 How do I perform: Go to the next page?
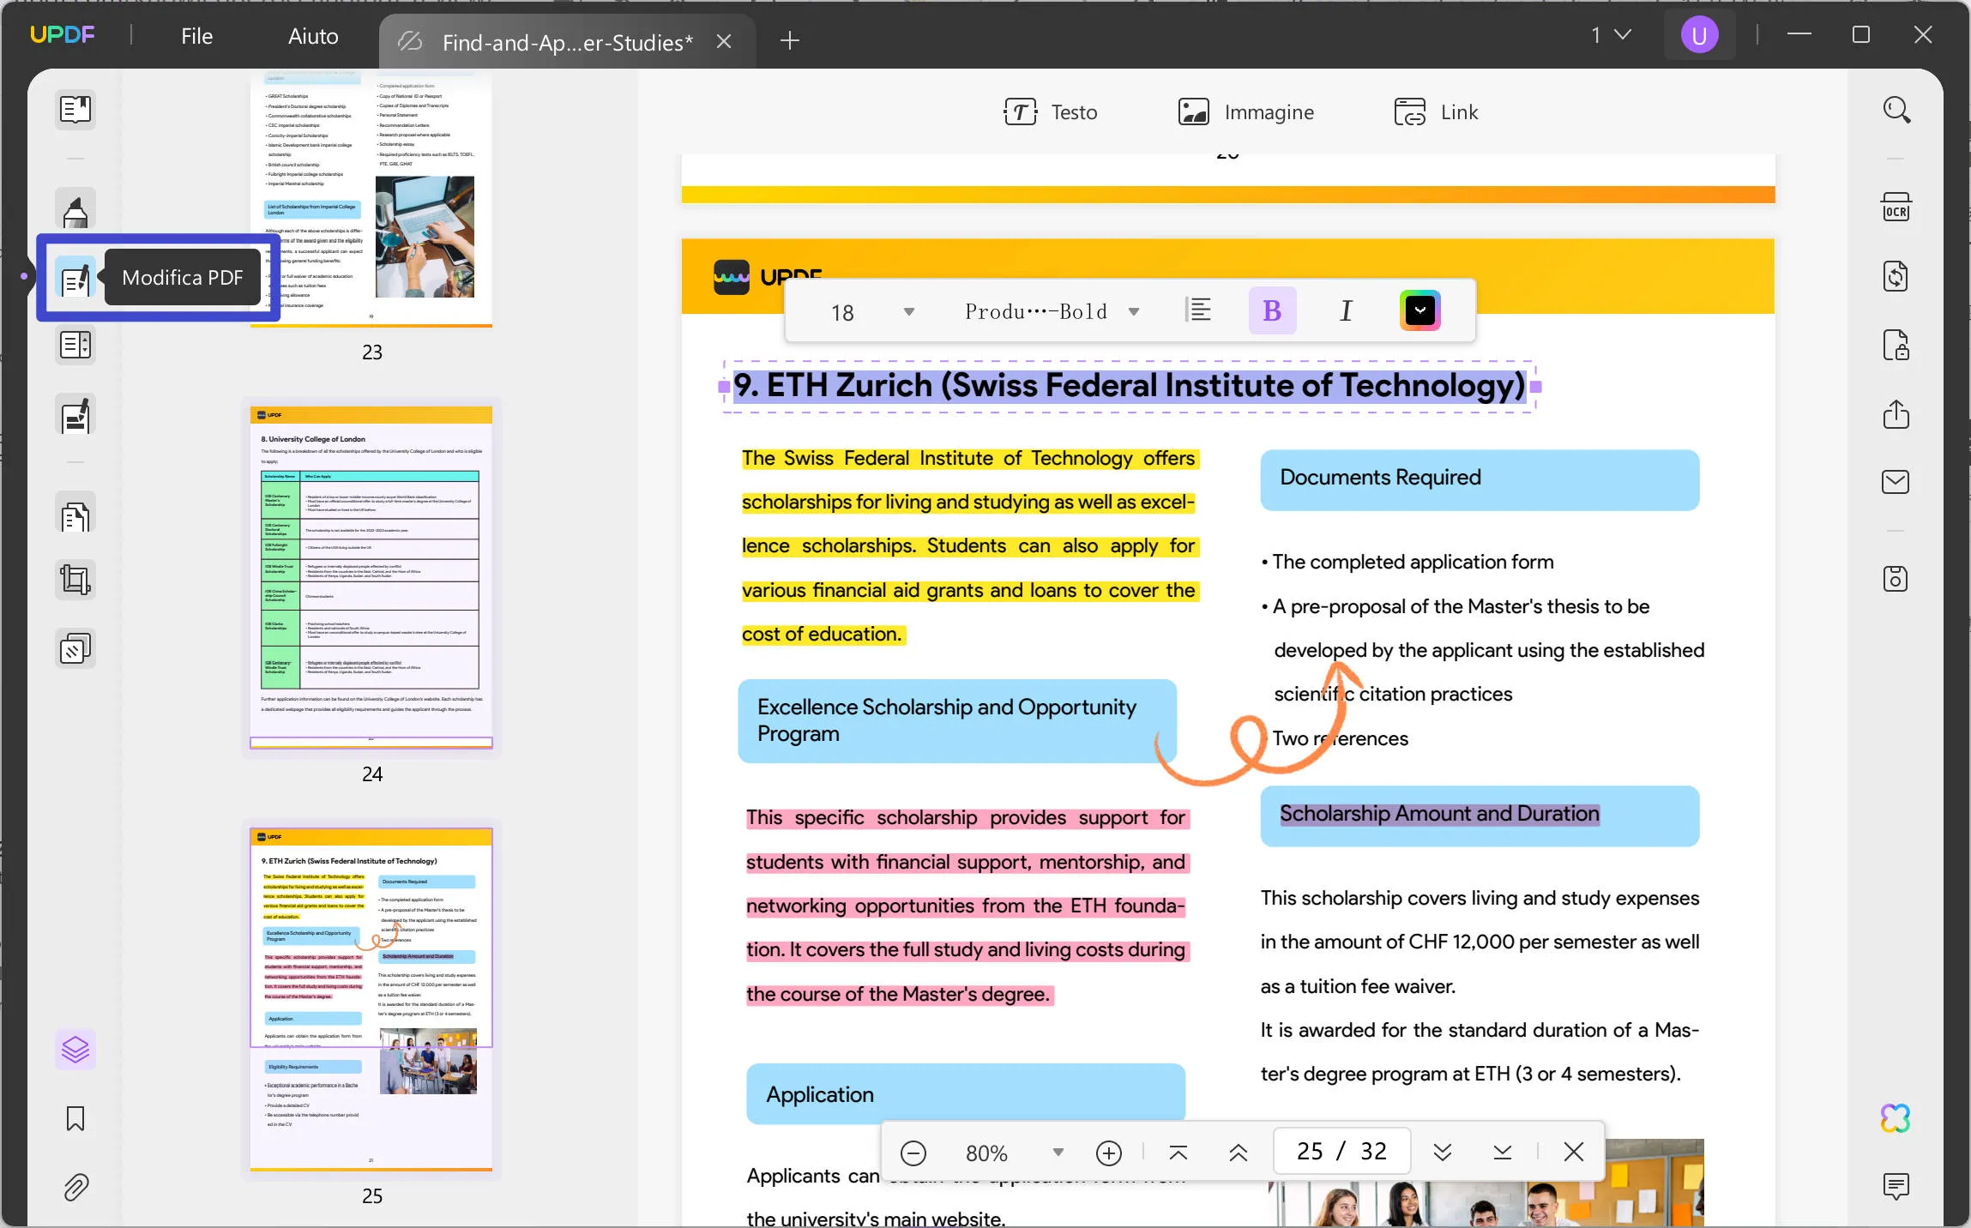(1443, 1153)
